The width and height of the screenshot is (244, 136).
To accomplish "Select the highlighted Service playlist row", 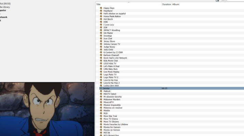I will 172,88.
